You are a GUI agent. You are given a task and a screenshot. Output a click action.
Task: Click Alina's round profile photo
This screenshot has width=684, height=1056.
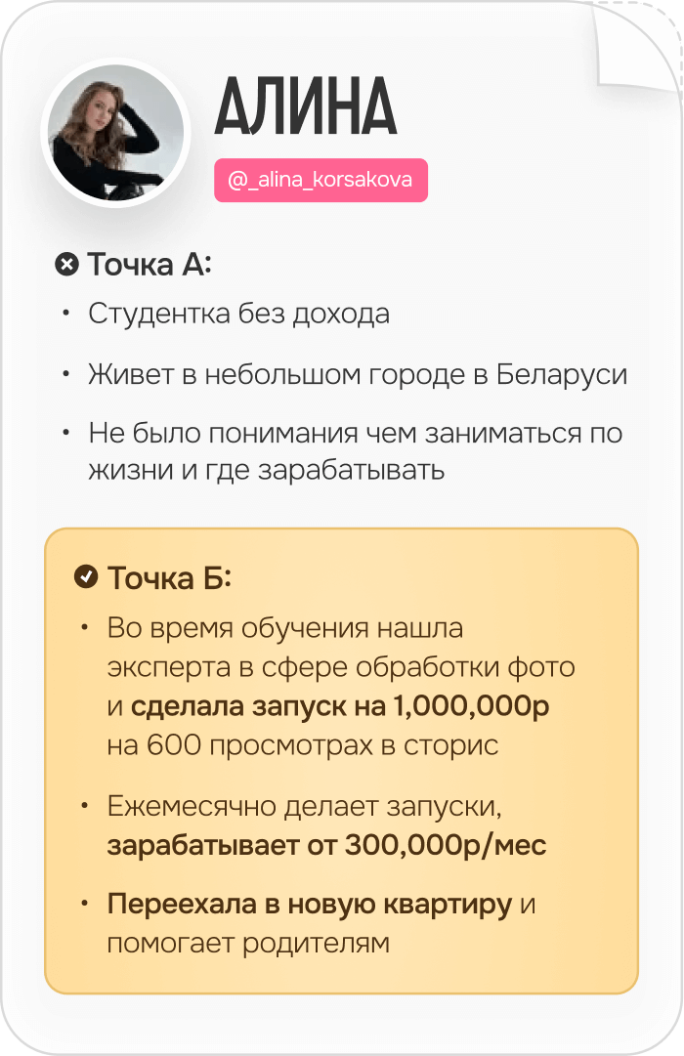[x=115, y=133]
